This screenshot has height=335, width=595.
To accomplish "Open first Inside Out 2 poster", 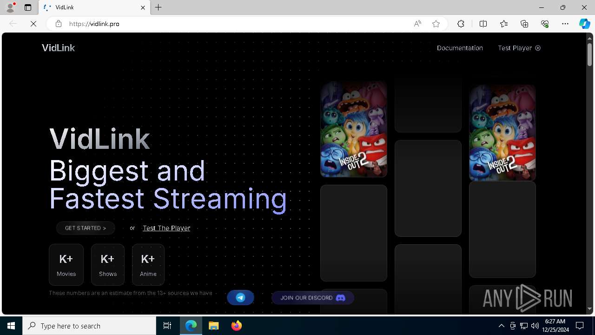I will coord(354,129).
